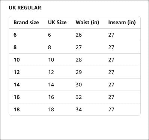Click the UK REGULAR heading
This screenshot has width=149, height=140.
[25, 8]
